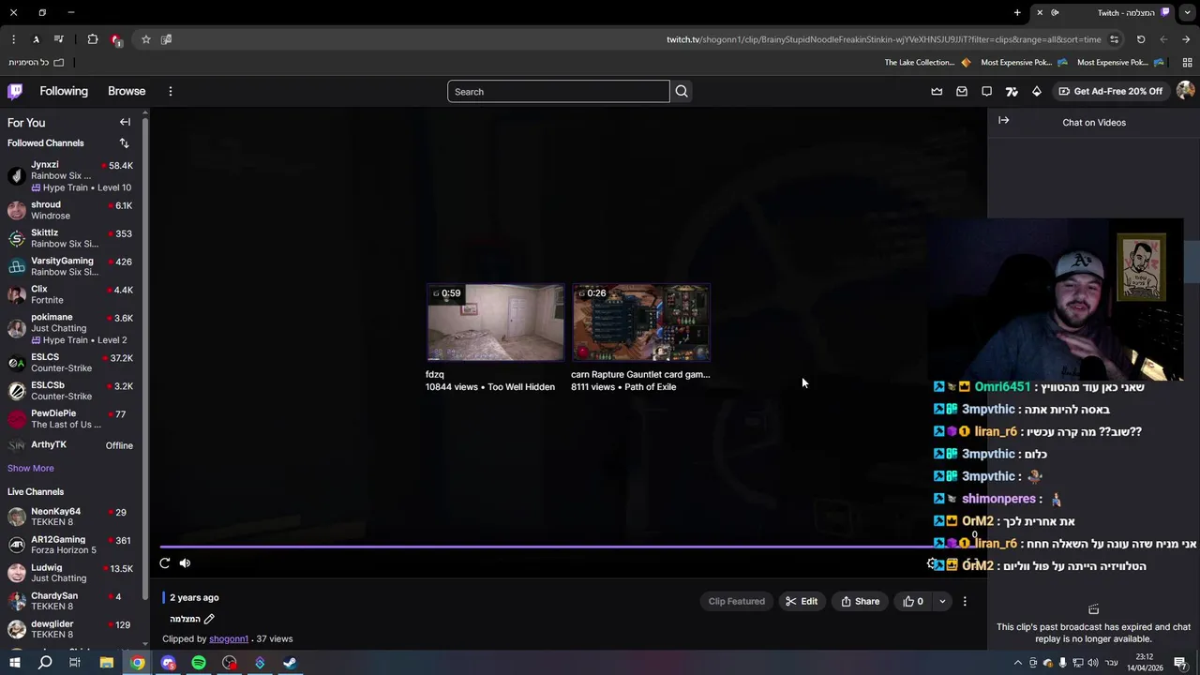Open the media controls icon in toolbar

click(58, 39)
